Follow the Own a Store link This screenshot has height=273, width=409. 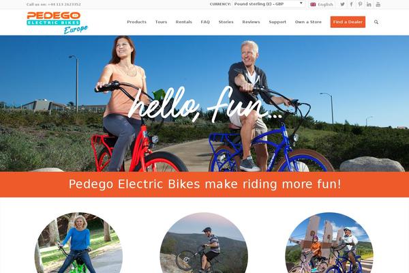[x=308, y=22]
